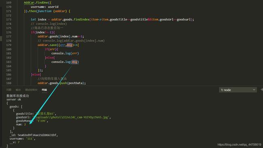Select the 终端 (Terminal) panel tab

pos(44,90)
